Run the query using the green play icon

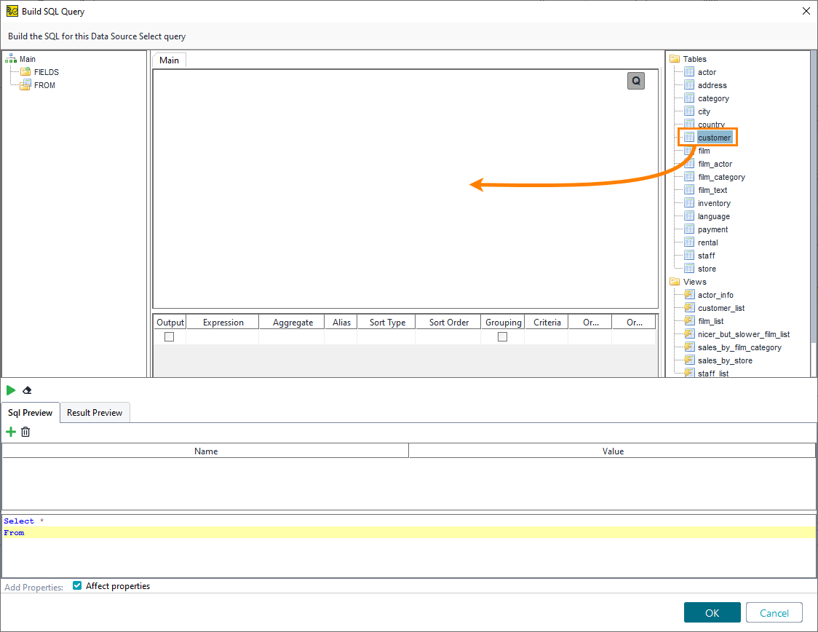(x=10, y=390)
